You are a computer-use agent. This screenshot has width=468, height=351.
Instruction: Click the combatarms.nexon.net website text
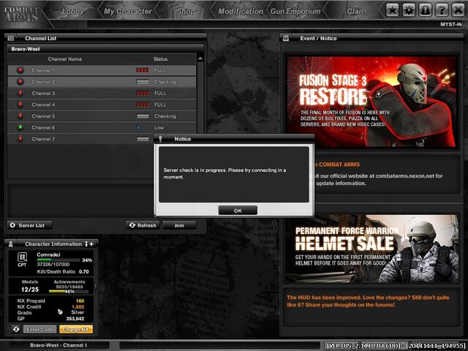click(x=404, y=175)
